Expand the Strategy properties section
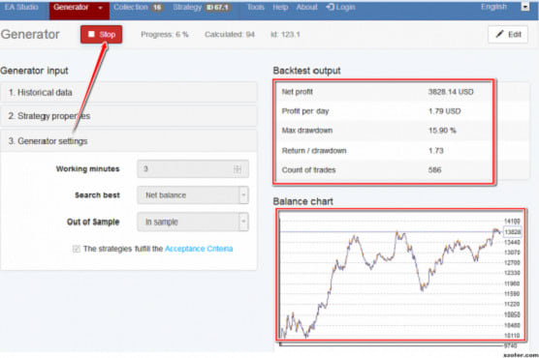Image resolution: width=539 pixels, height=358 pixels. tap(129, 116)
